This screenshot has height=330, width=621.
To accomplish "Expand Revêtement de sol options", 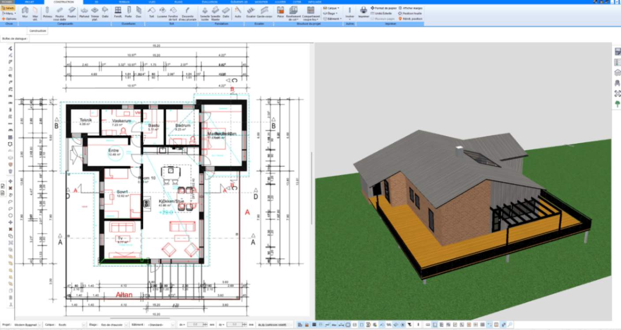I will coord(293,13).
